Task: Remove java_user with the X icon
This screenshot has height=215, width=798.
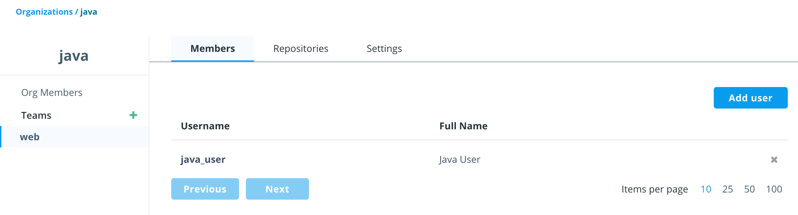Action: point(774,160)
